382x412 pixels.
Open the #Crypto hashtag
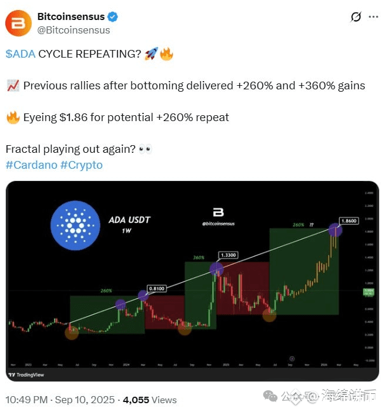coord(82,165)
